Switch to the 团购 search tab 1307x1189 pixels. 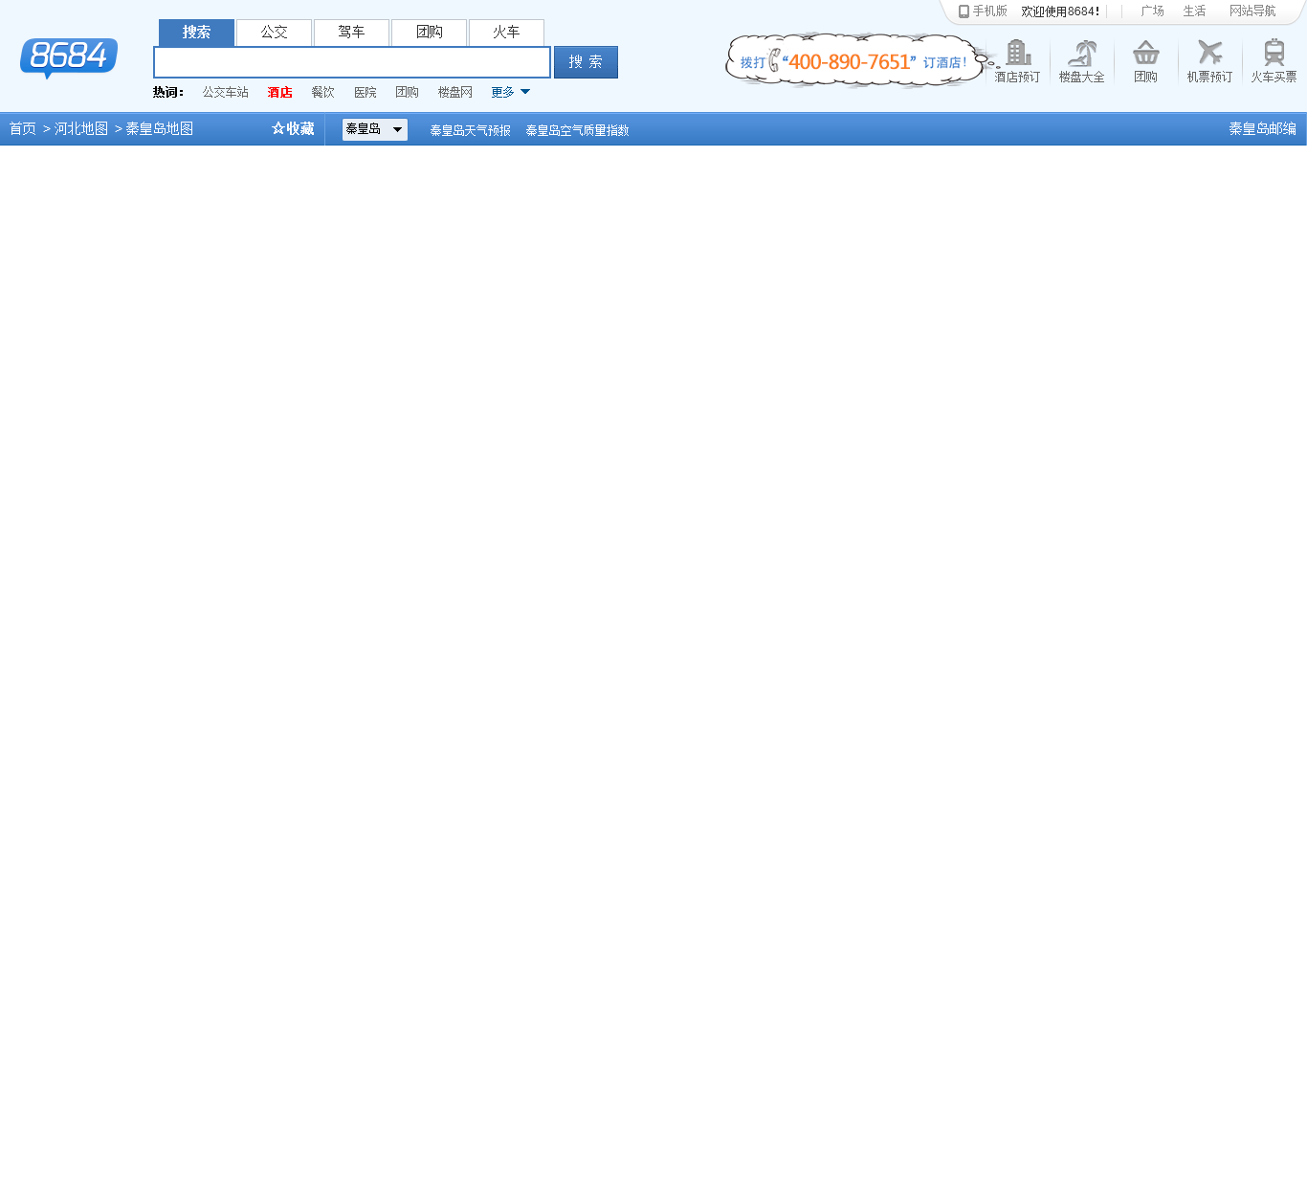pos(429,33)
